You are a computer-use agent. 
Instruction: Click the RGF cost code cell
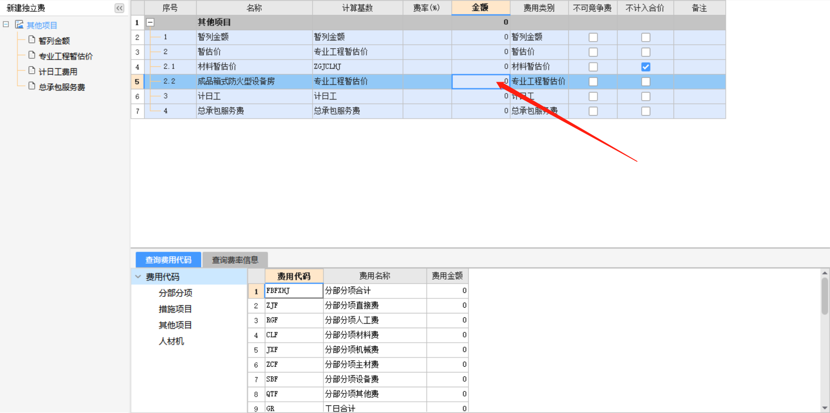294,320
